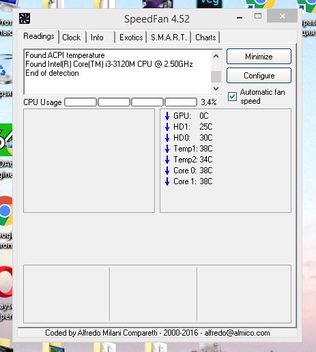
Task: Close the SpeedFan window
Action: (x=283, y=16)
